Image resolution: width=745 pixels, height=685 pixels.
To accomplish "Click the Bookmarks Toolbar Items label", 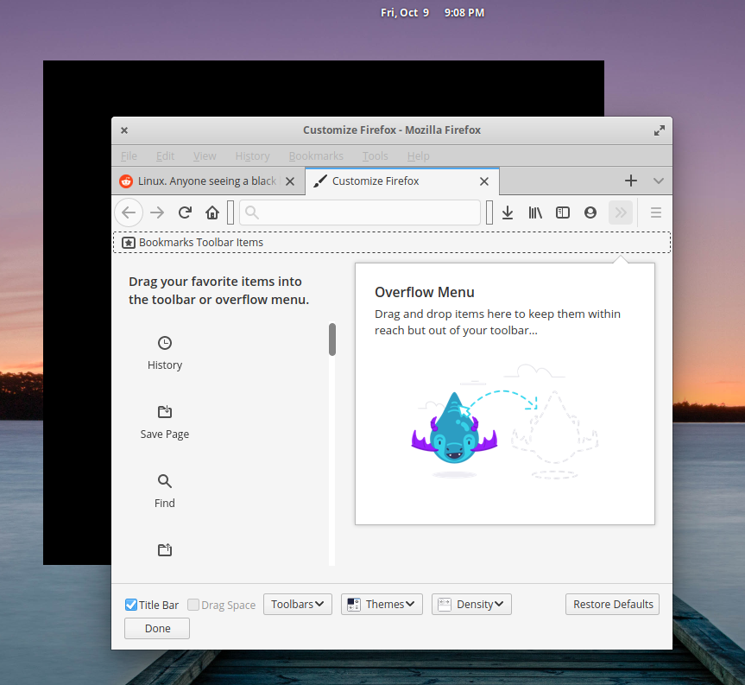I will 201,243.
